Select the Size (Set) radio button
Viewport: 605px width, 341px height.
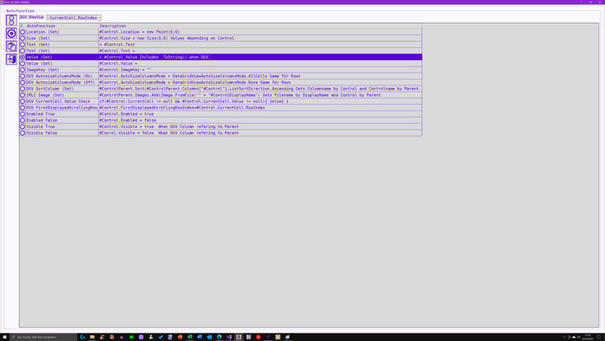point(22,39)
